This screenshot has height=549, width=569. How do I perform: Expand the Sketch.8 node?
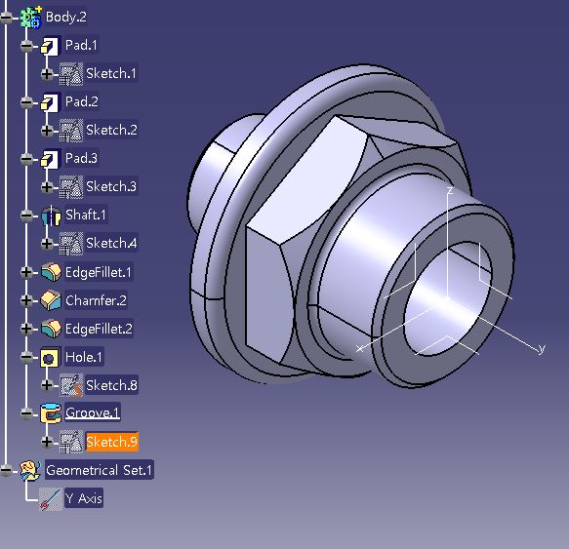click(47, 385)
